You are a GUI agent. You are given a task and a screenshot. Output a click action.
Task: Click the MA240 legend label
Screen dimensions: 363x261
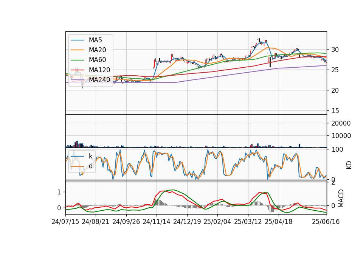(x=99, y=80)
